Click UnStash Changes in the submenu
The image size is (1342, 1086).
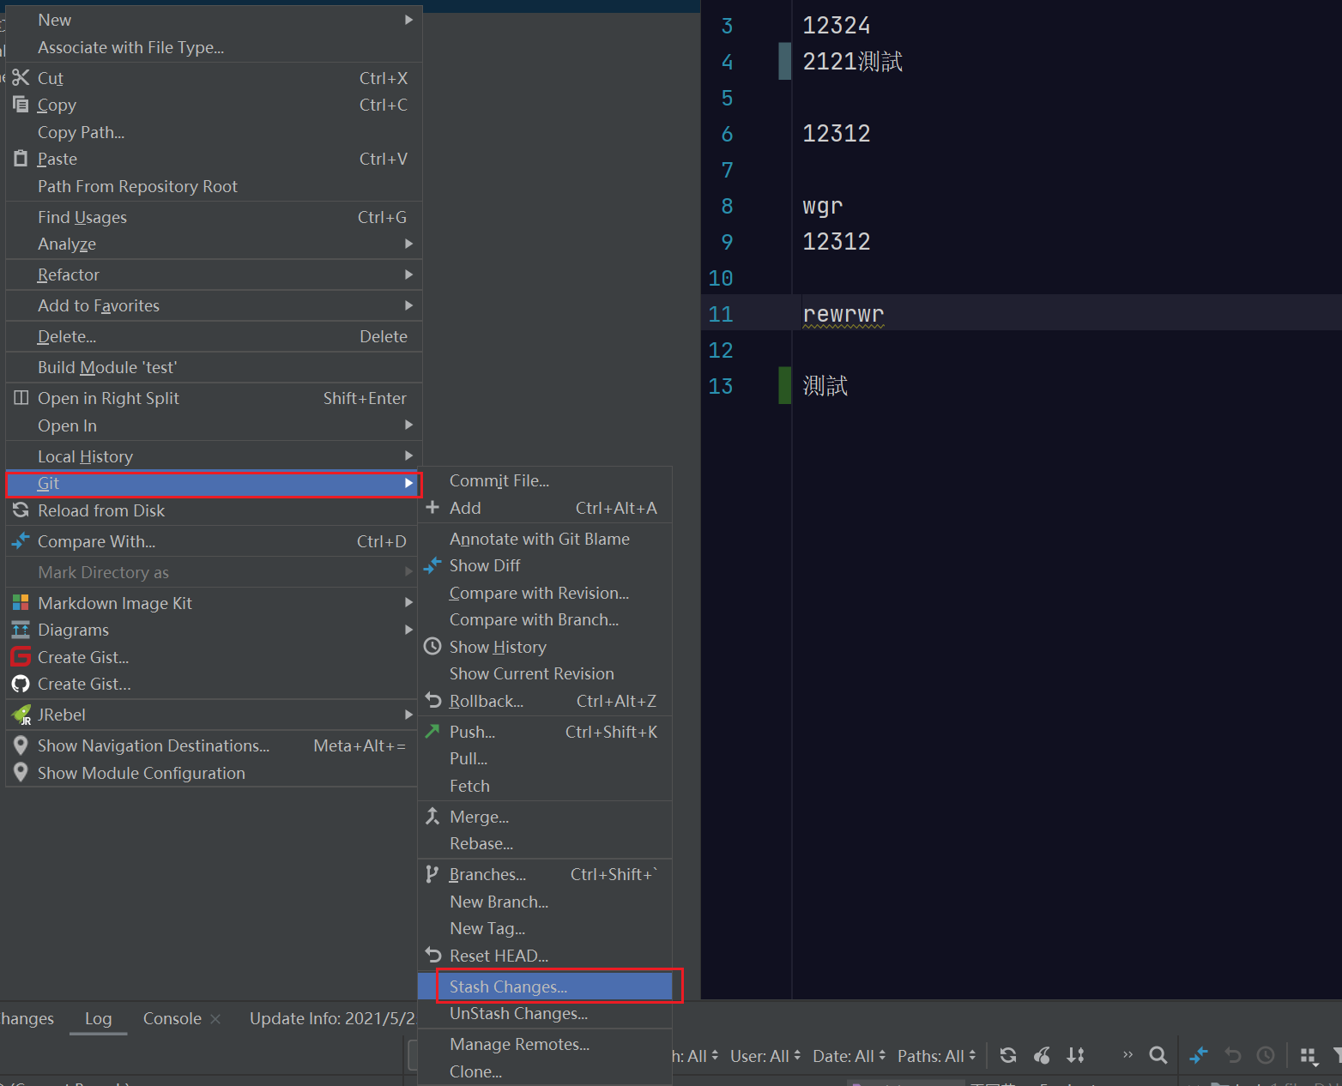pos(518,1013)
